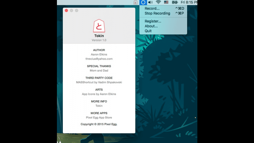Close the Tokin About window
Screen dimensions: 254x143
pos(66,11)
